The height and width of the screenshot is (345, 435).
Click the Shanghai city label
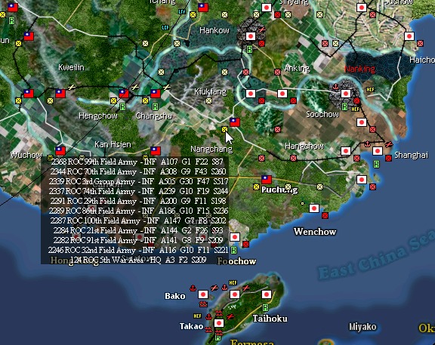[x=411, y=155]
